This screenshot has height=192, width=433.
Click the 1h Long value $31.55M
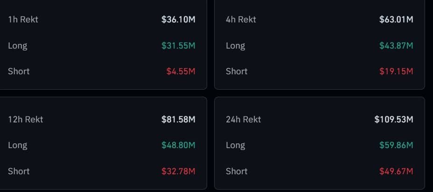point(178,46)
